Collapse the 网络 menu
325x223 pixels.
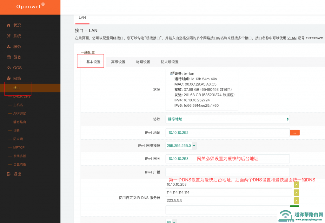(x=17, y=78)
